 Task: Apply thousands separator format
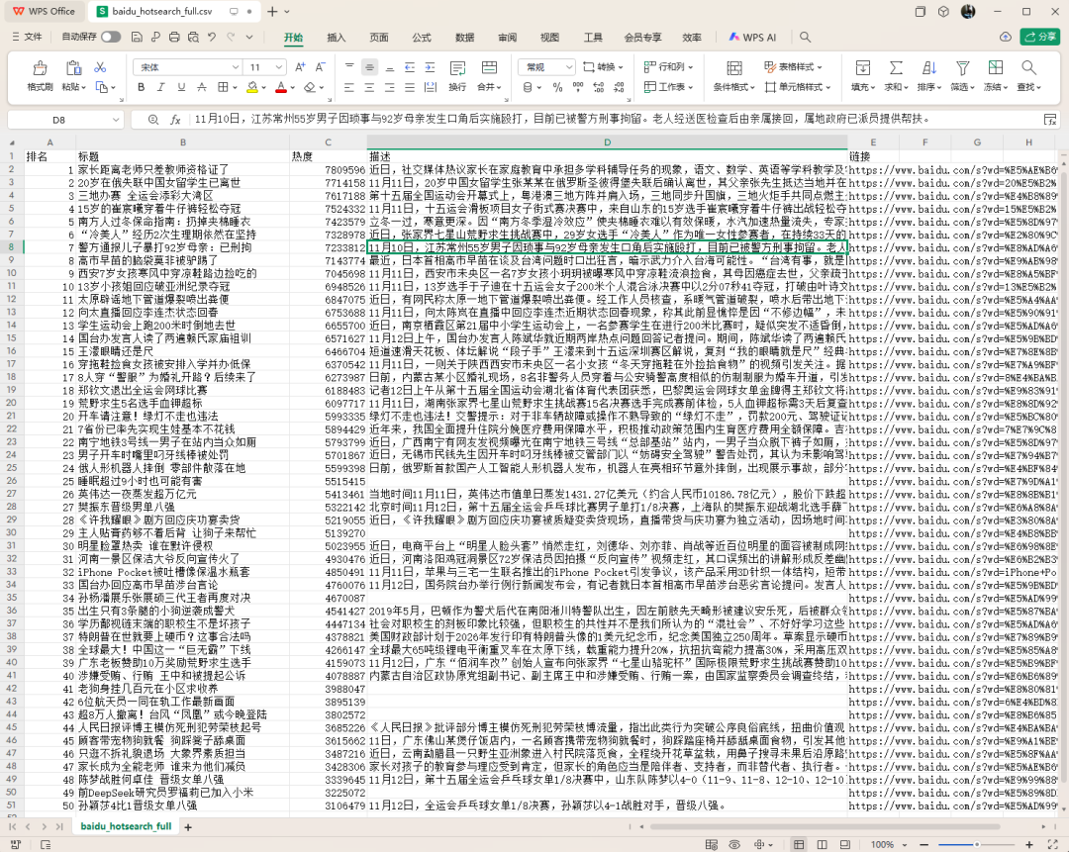[578, 87]
